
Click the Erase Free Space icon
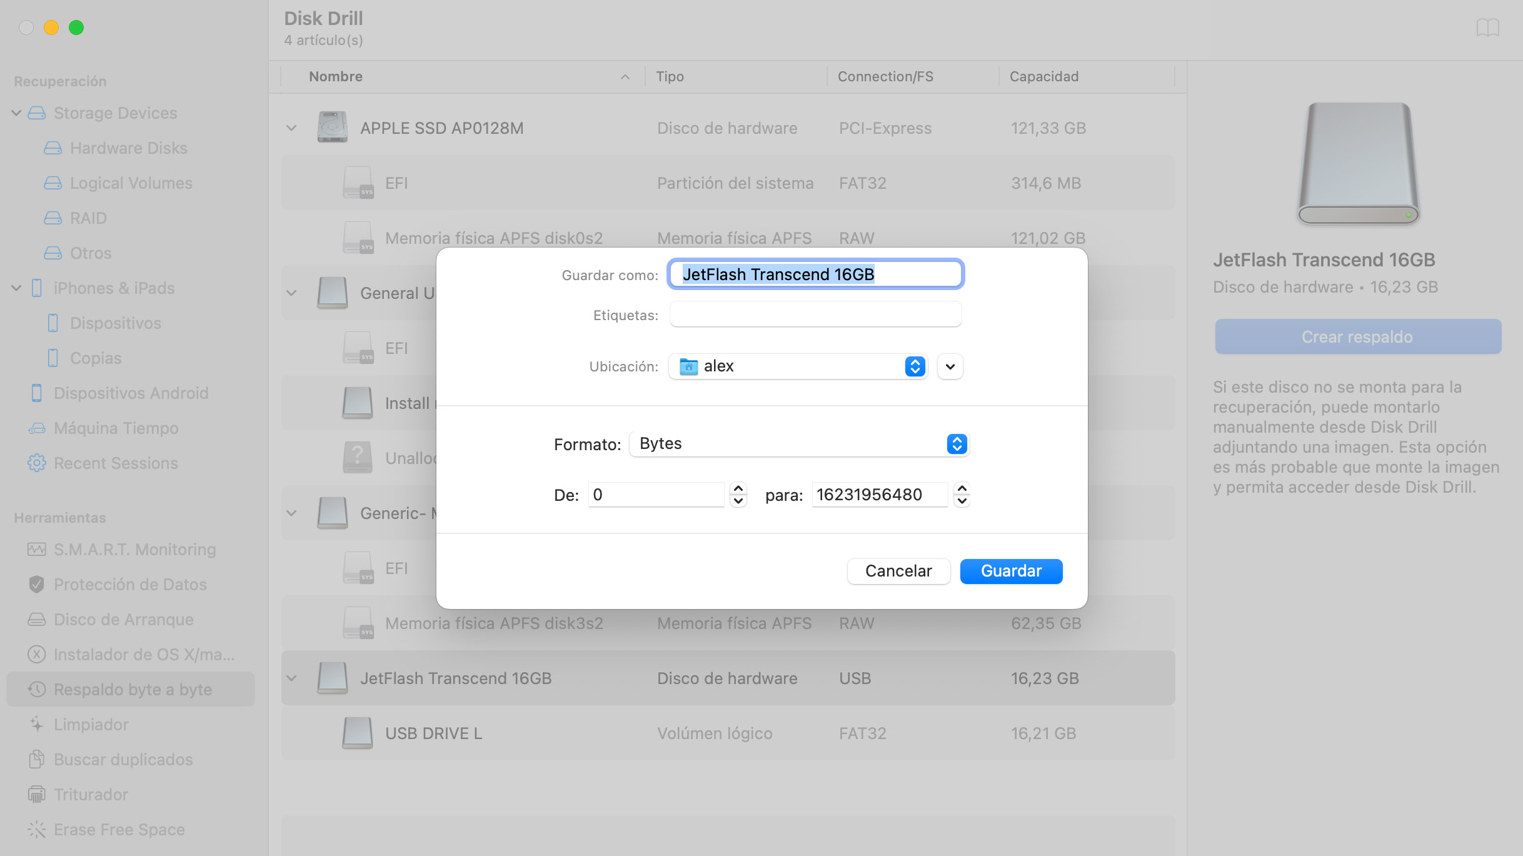click(37, 830)
